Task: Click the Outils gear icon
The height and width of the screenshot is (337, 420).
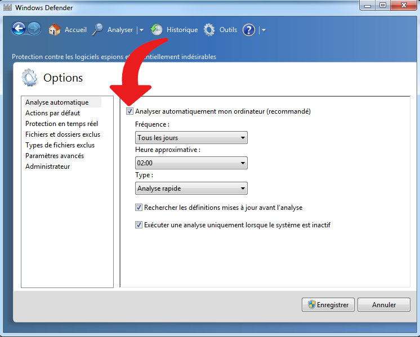Action: 209,29
